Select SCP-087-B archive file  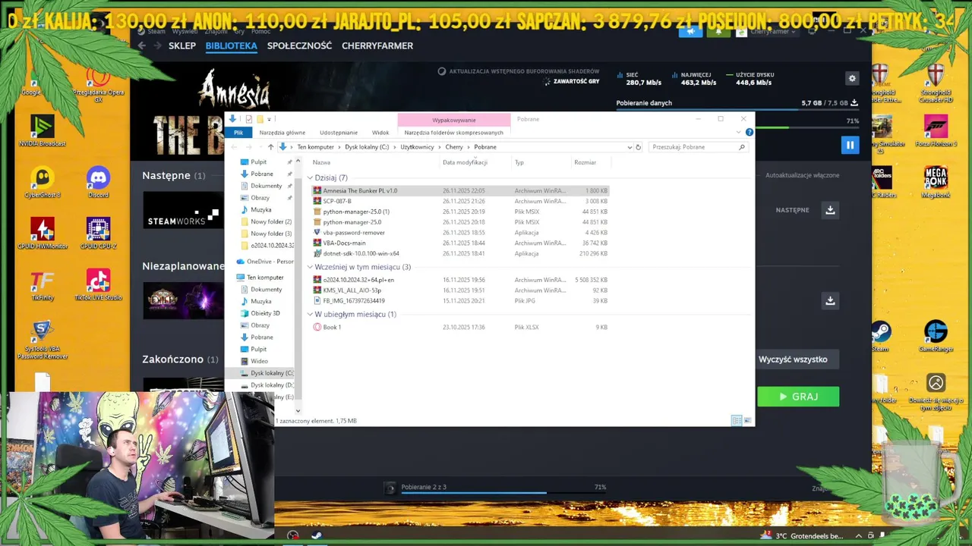click(x=460, y=201)
